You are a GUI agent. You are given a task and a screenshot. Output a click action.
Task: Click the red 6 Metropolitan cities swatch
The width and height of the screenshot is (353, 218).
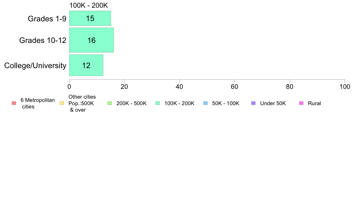coord(14,103)
